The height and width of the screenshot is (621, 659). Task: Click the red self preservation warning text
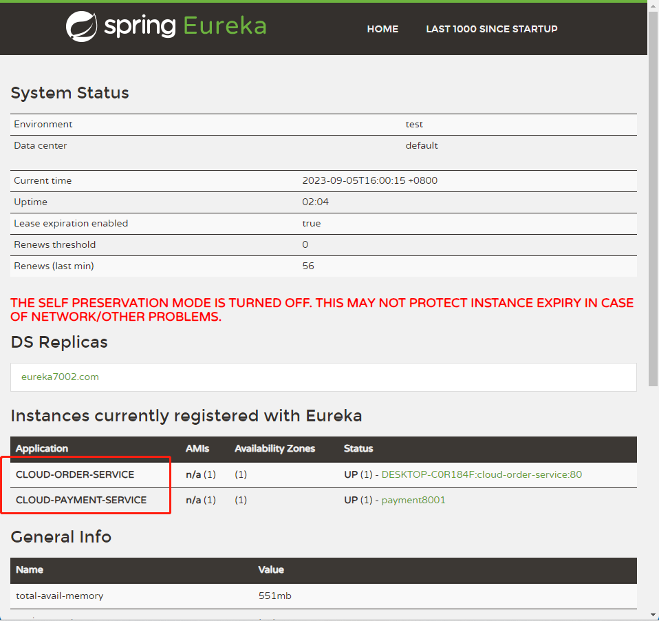[x=322, y=310]
